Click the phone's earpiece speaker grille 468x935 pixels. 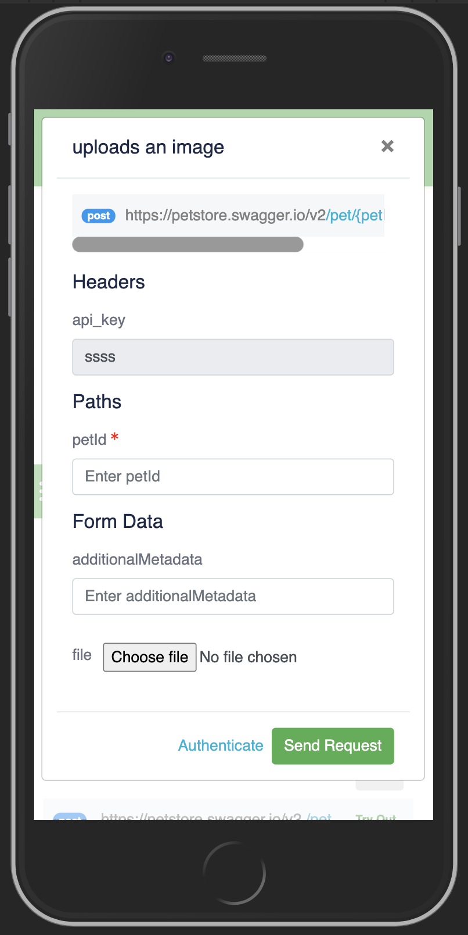(x=235, y=58)
